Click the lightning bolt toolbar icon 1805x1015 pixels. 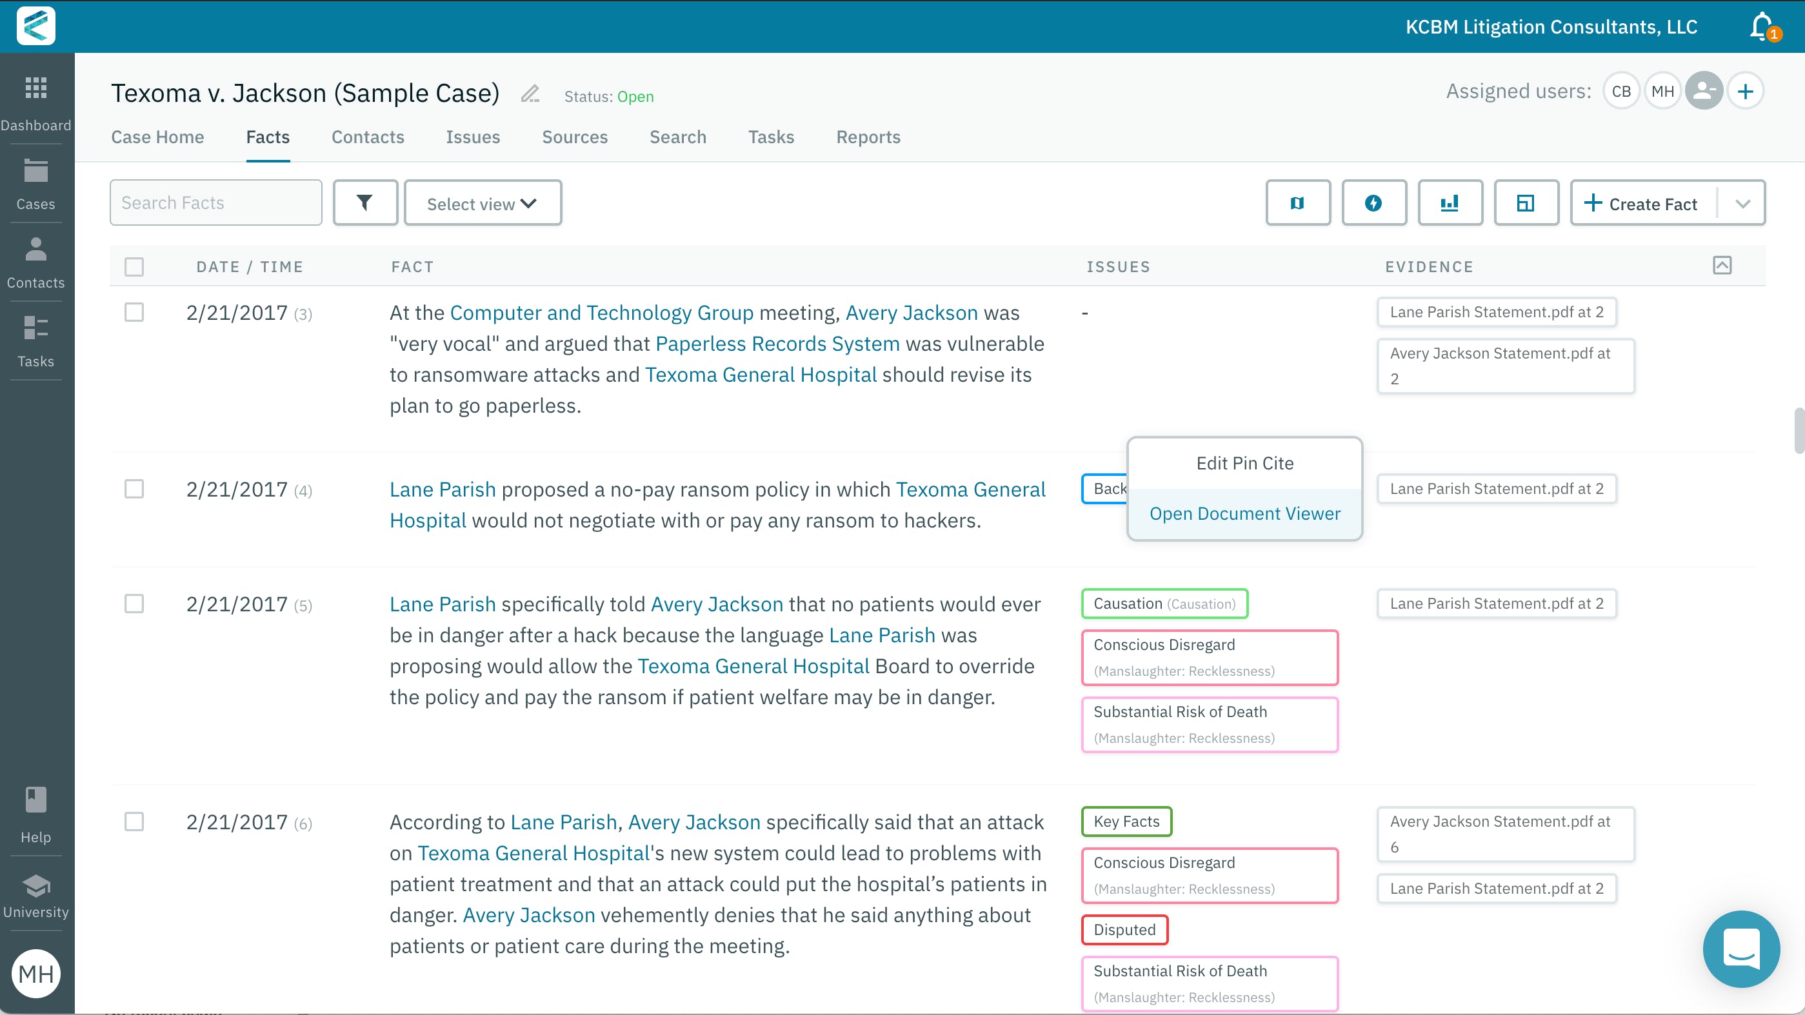[x=1373, y=203]
